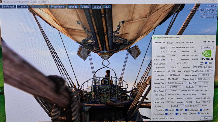The image size is (218, 122).
Task: Click the Pixel Fillrate value
Action: point(173,79)
